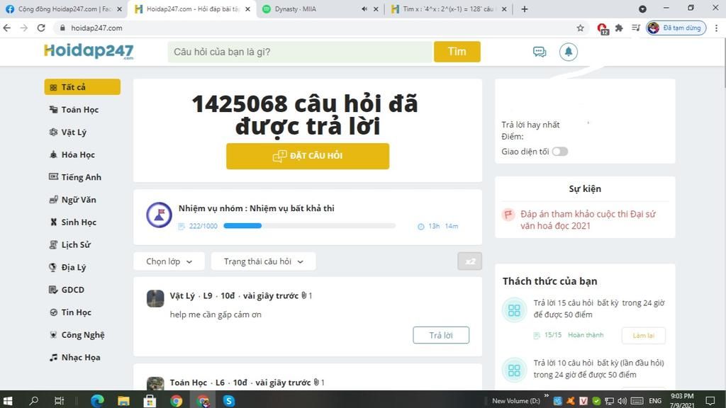Open the media control playlist icon

coord(636,28)
